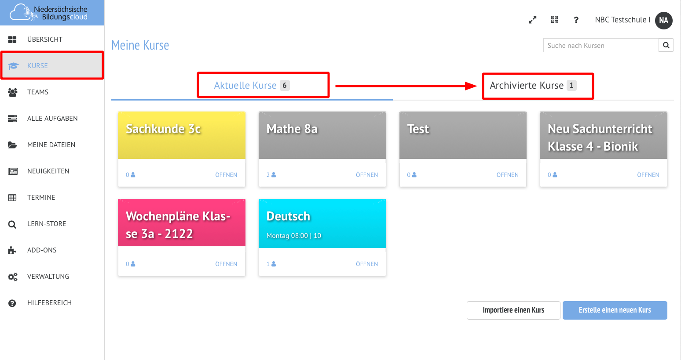Click Importiere einen Kurs button
The height and width of the screenshot is (360, 681).
(x=513, y=310)
